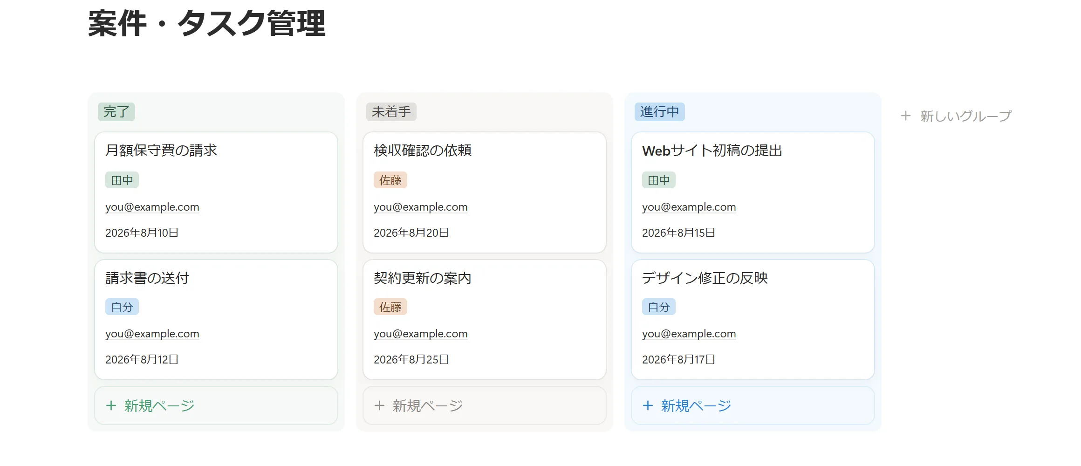This screenshot has width=1081, height=466.
Task: Select the 進行中 group label
Action: tap(660, 112)
